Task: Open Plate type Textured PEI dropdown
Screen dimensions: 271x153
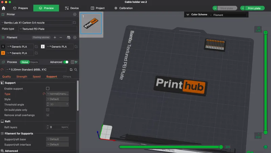Action: (x=48, y=29)
